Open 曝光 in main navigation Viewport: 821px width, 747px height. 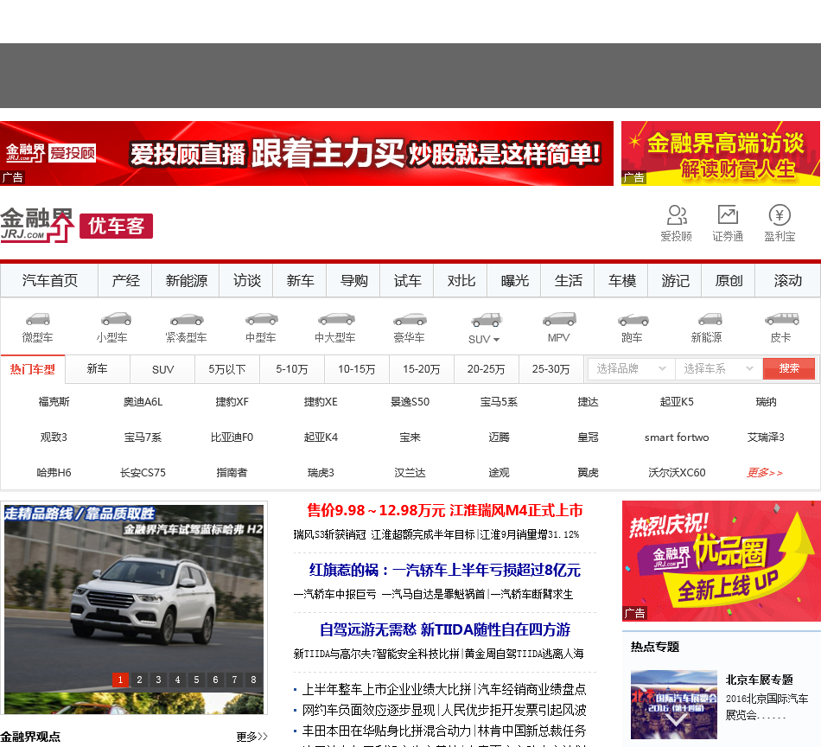(515, 281)
